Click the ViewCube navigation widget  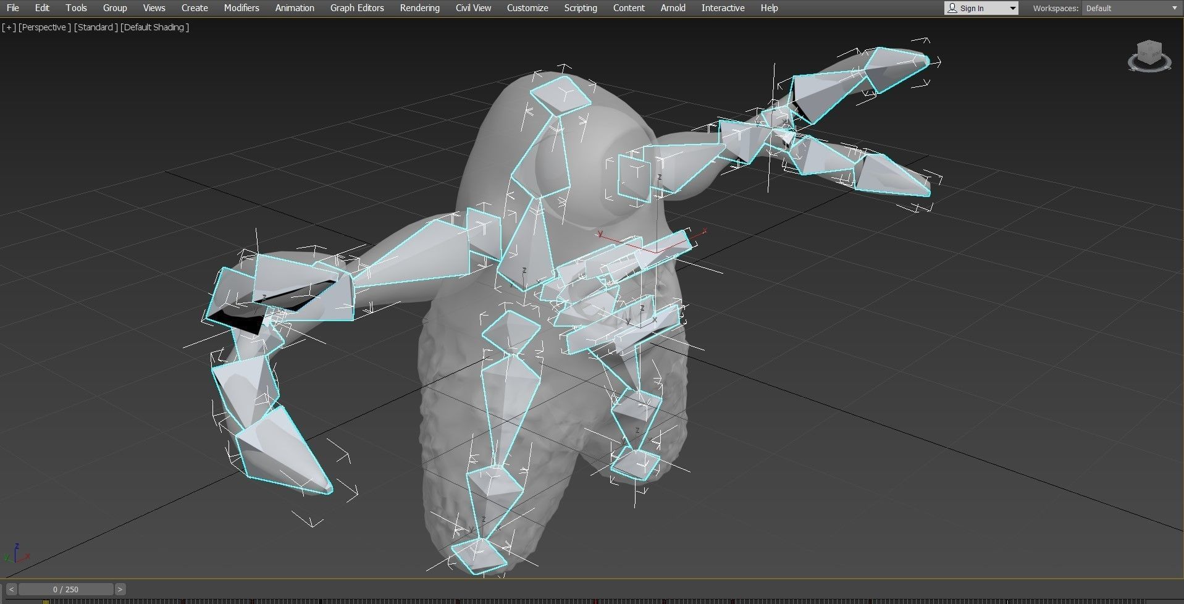tap(1149, 52)
